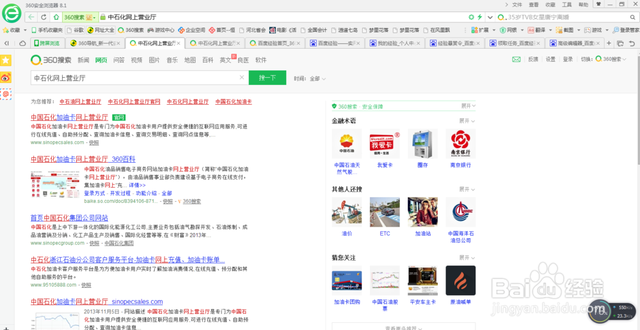
Task: Click the restore closed tab undo icon
Action: tap(632, 43)
